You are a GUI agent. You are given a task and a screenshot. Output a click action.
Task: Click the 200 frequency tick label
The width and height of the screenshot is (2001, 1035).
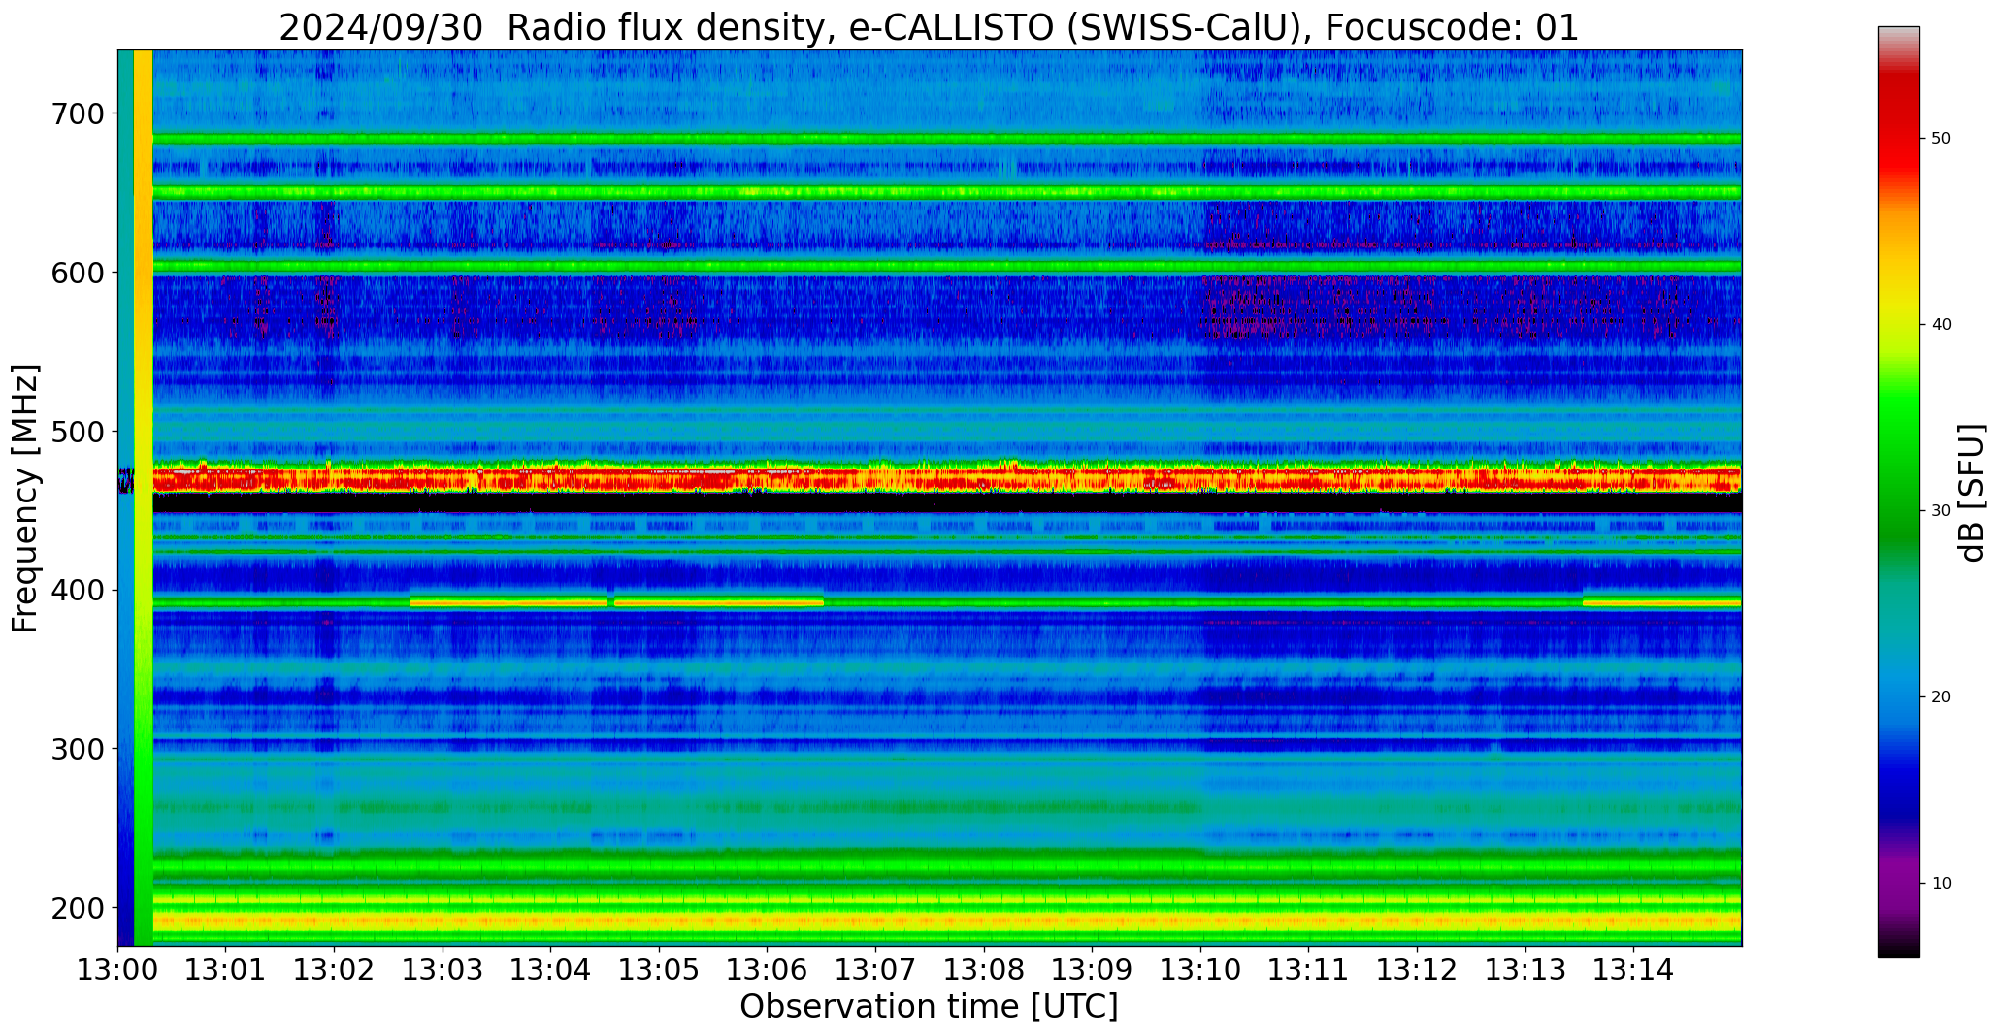[77, 908]
